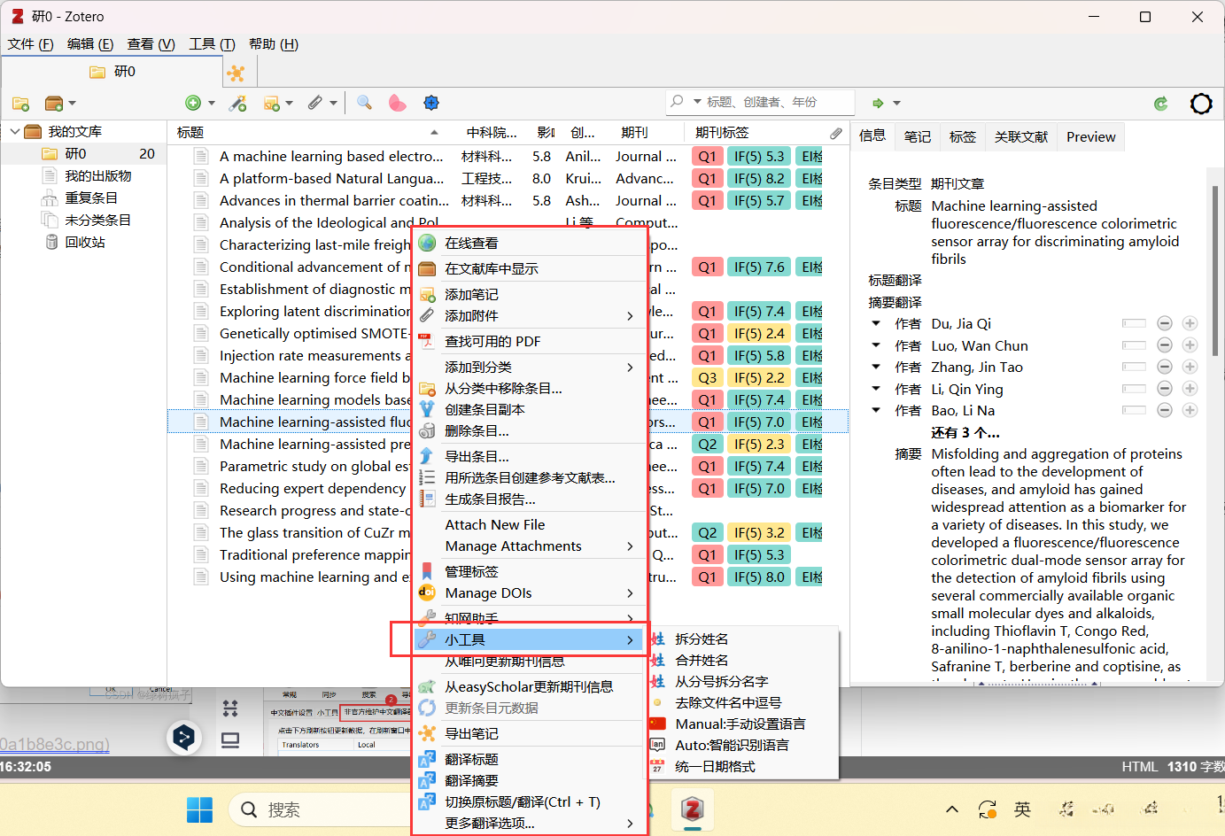This screenshot has height=836, width=1225.
Task: Open the search mode dropdown arrow
Action: [x=697, y=102]
